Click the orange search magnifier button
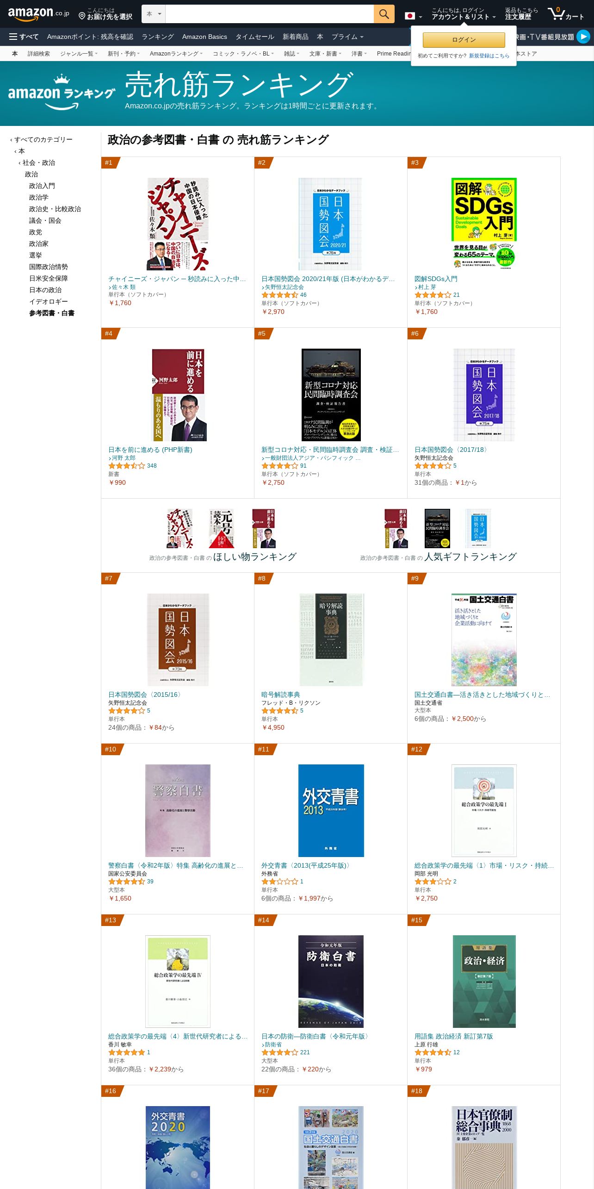 384,14
